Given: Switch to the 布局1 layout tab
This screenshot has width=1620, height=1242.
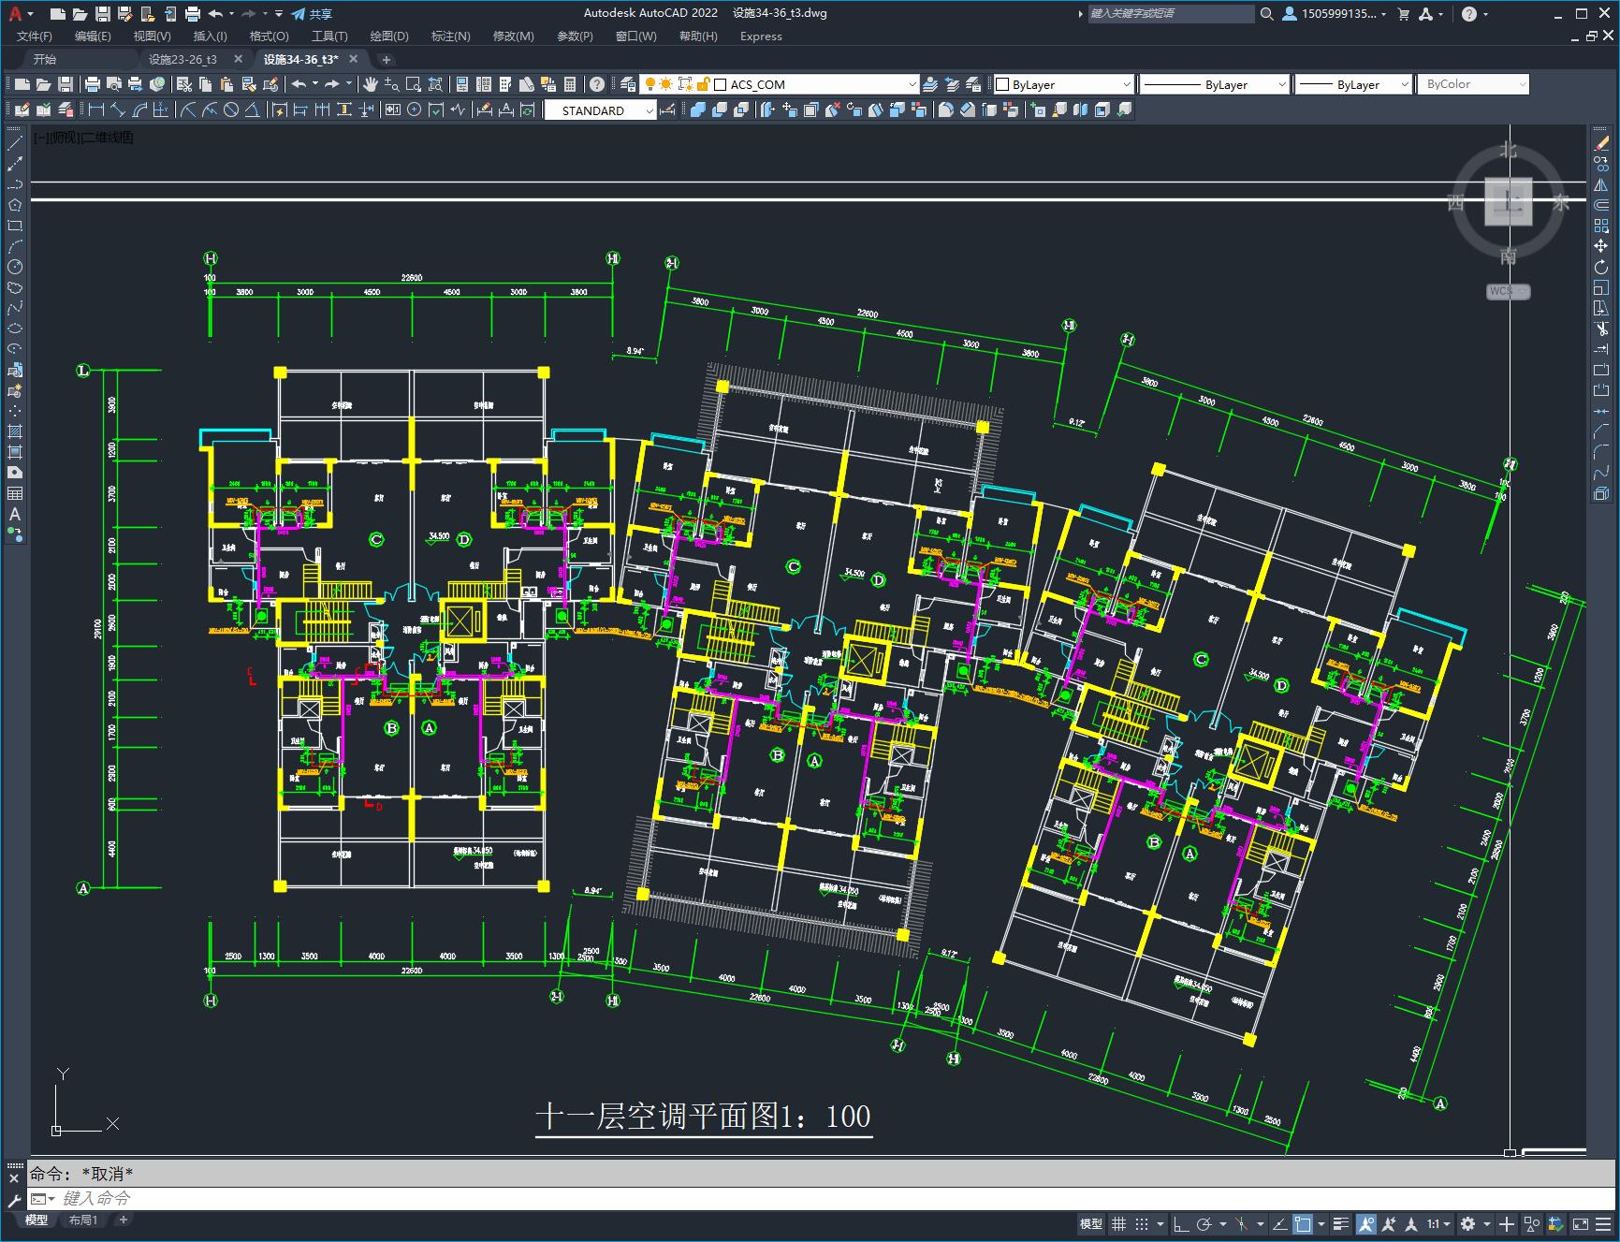Looking at the screenshot, I should (x=82, y=1220).
